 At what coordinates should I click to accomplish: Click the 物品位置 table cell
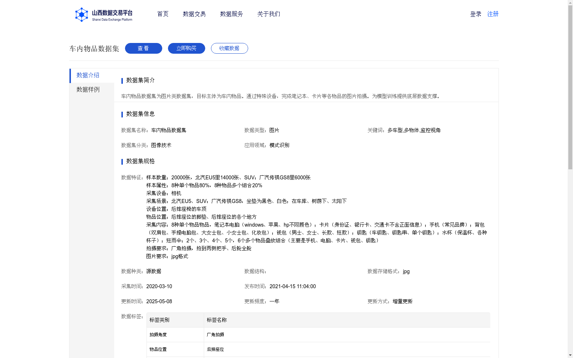click(x=175, y=349)
